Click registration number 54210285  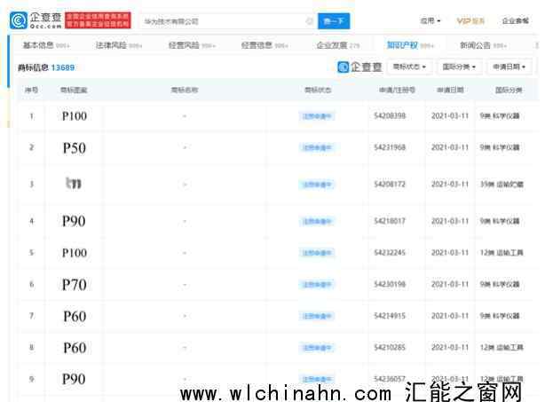tap(390, 347)
